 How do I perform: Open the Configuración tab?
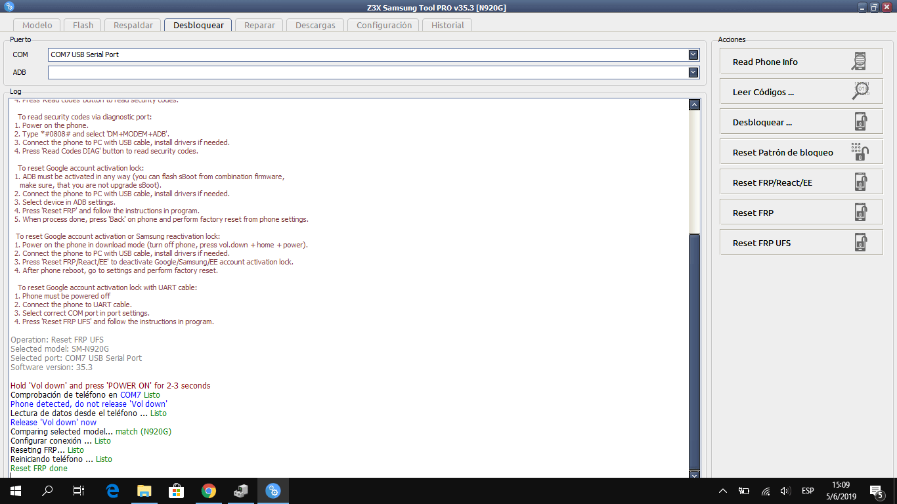click(384, 25)
